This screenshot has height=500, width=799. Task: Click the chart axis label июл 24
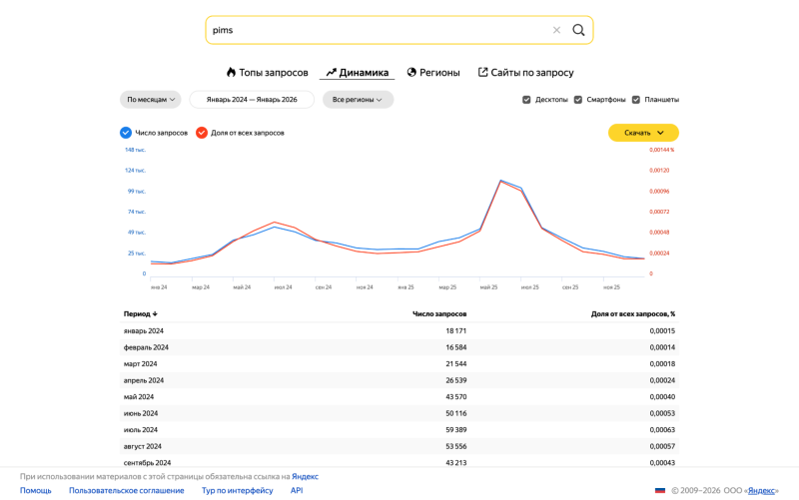click(284, 287)
